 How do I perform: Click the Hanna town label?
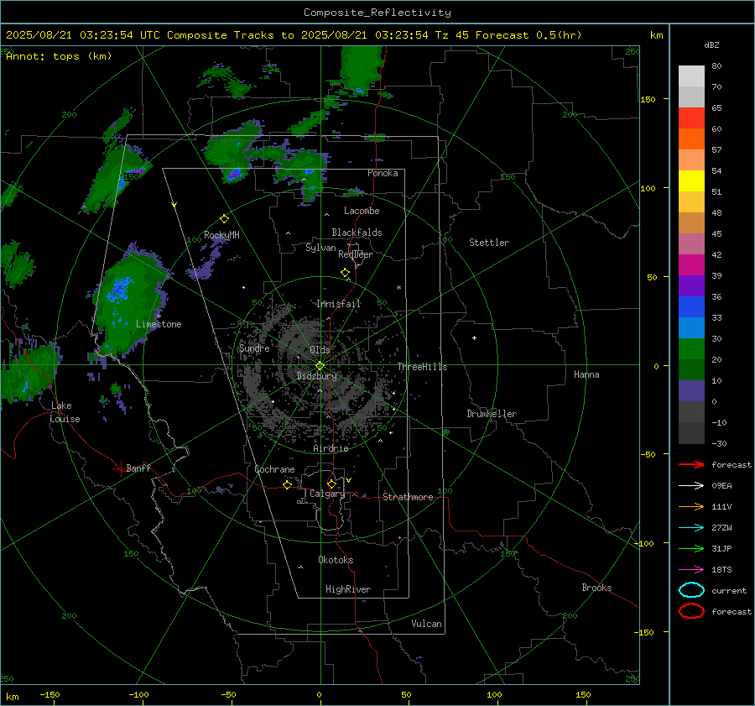(586, 374)
